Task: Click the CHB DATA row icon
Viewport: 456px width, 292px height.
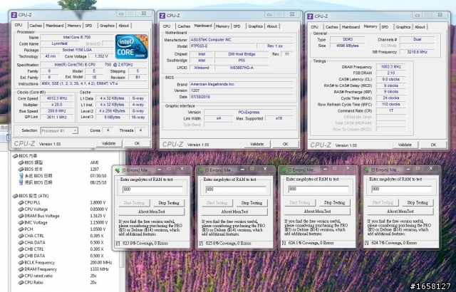Action: coord(21,256)
